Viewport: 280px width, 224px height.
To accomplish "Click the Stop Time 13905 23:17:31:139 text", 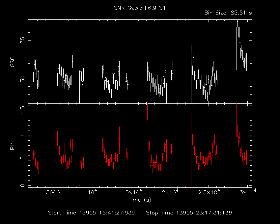I will [189, 213].
